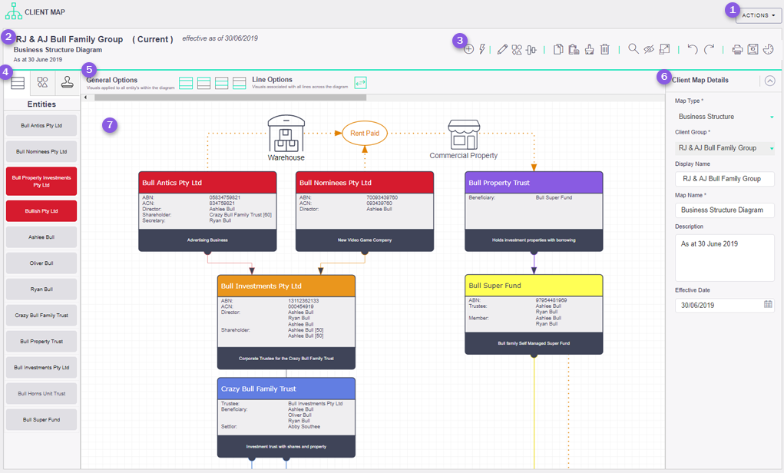Screen dimensions: 784x473
Task: Click the copy icon in the toolbar
Action: 558,49
